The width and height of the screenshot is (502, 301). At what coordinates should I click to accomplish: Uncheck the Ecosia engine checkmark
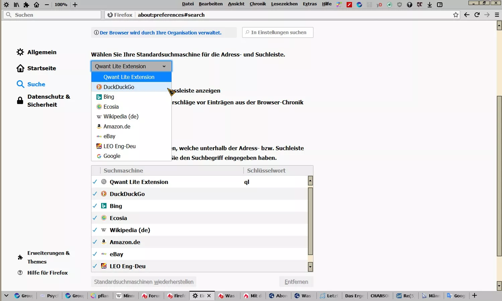tap(95, 218)
